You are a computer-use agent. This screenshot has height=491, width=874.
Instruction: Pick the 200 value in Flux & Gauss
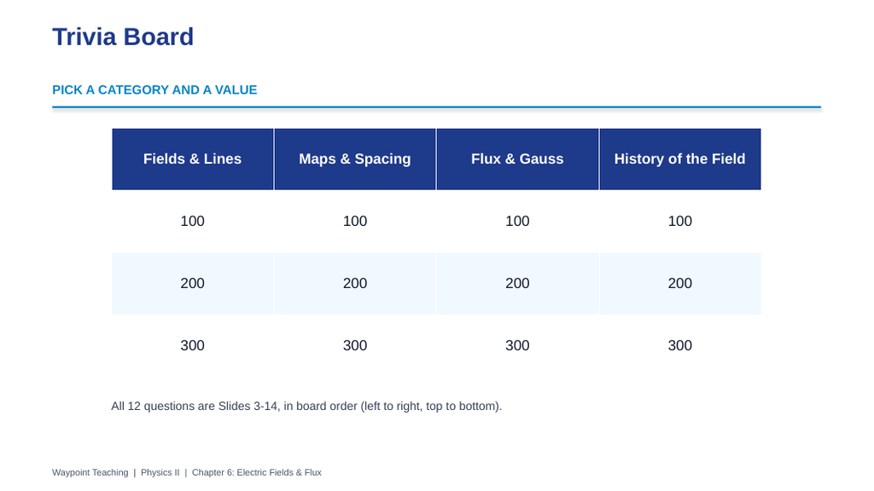coord(517,283)
